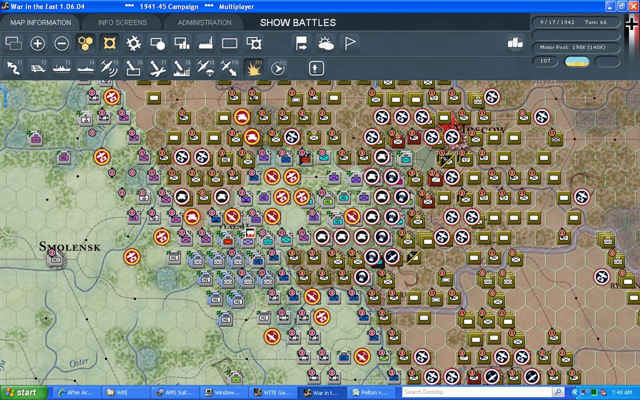This screenshot has height=400, width=640.
Task: Select F6 bomb unit mode icon
Action: [x=133, y=68]
